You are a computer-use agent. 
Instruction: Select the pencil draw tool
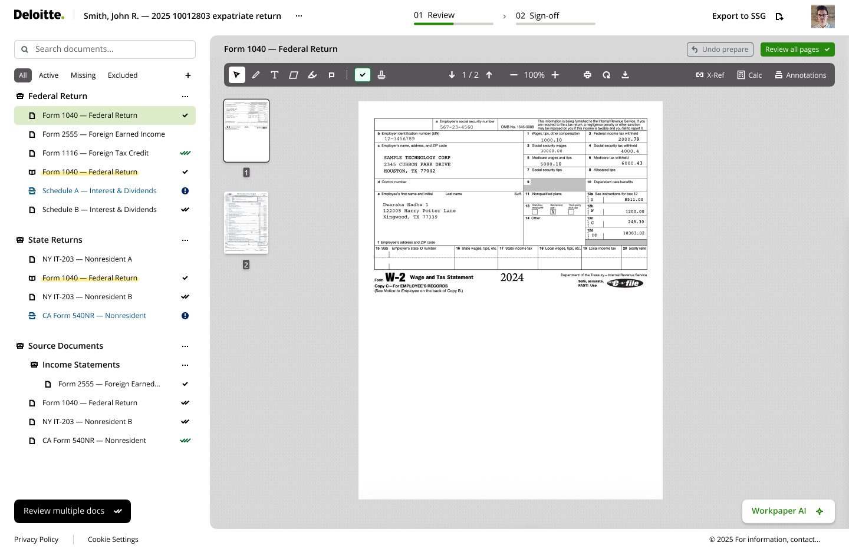click(256, 75)
